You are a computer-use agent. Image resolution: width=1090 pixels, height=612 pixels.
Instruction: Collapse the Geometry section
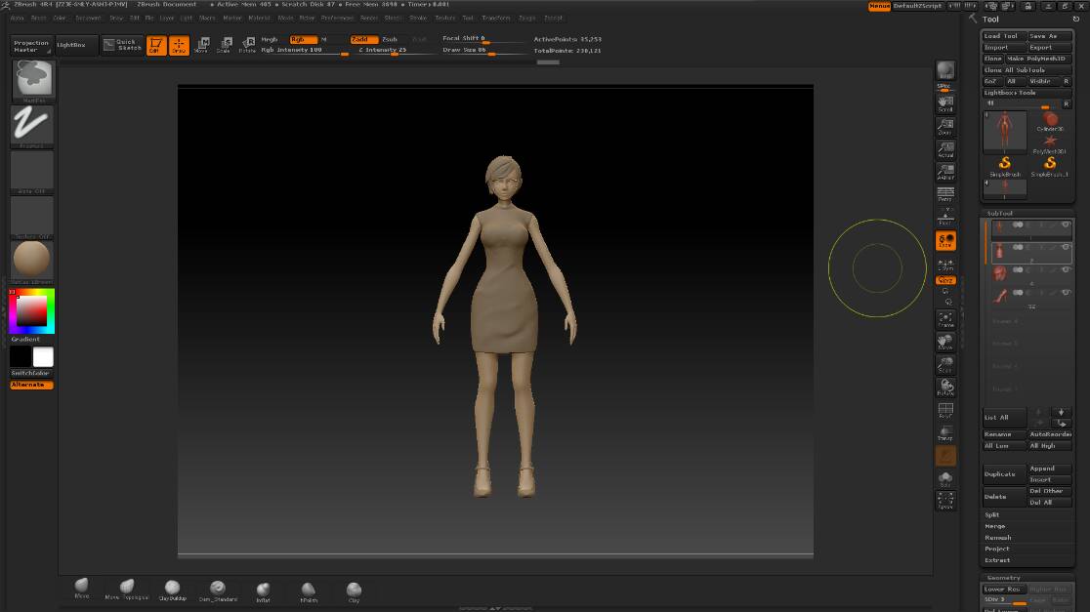[x=1003, y=578]
